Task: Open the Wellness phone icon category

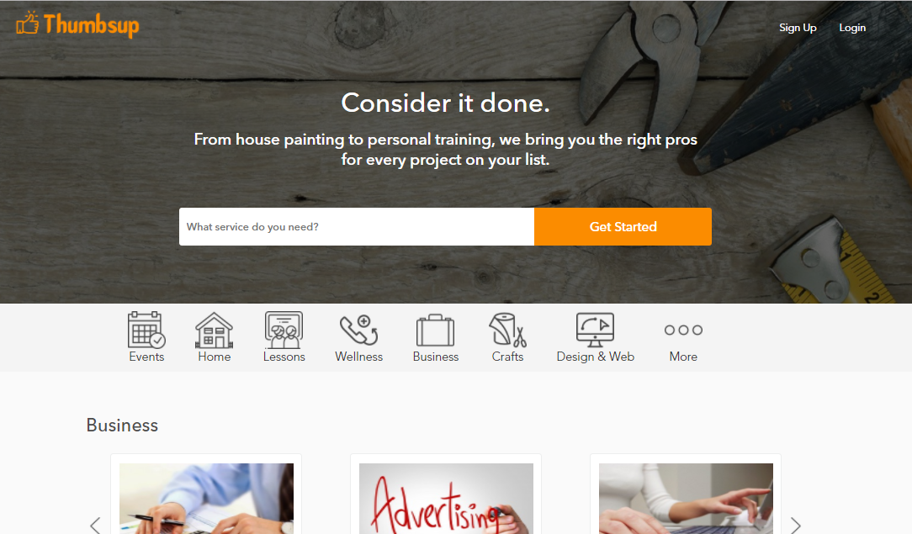Action: click(359, 330)
